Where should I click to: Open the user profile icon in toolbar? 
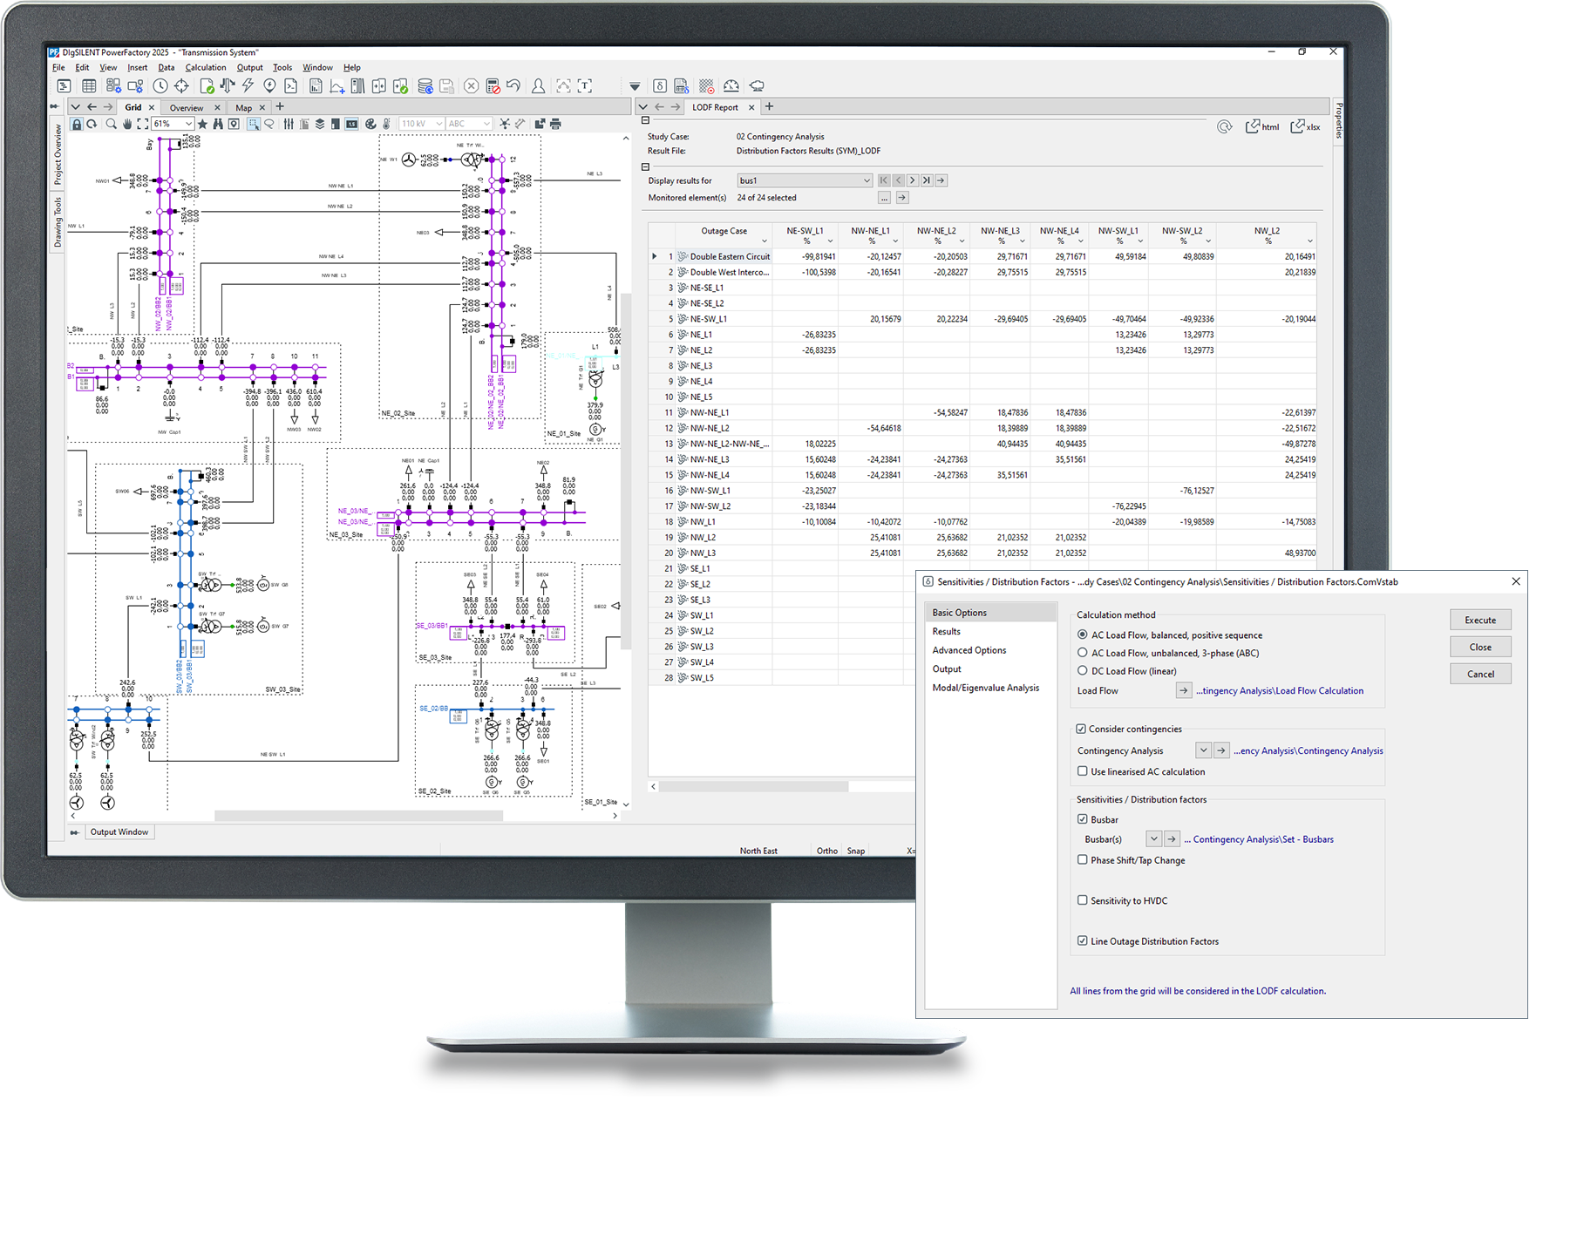pyautogui.click(x=539, y=85)
